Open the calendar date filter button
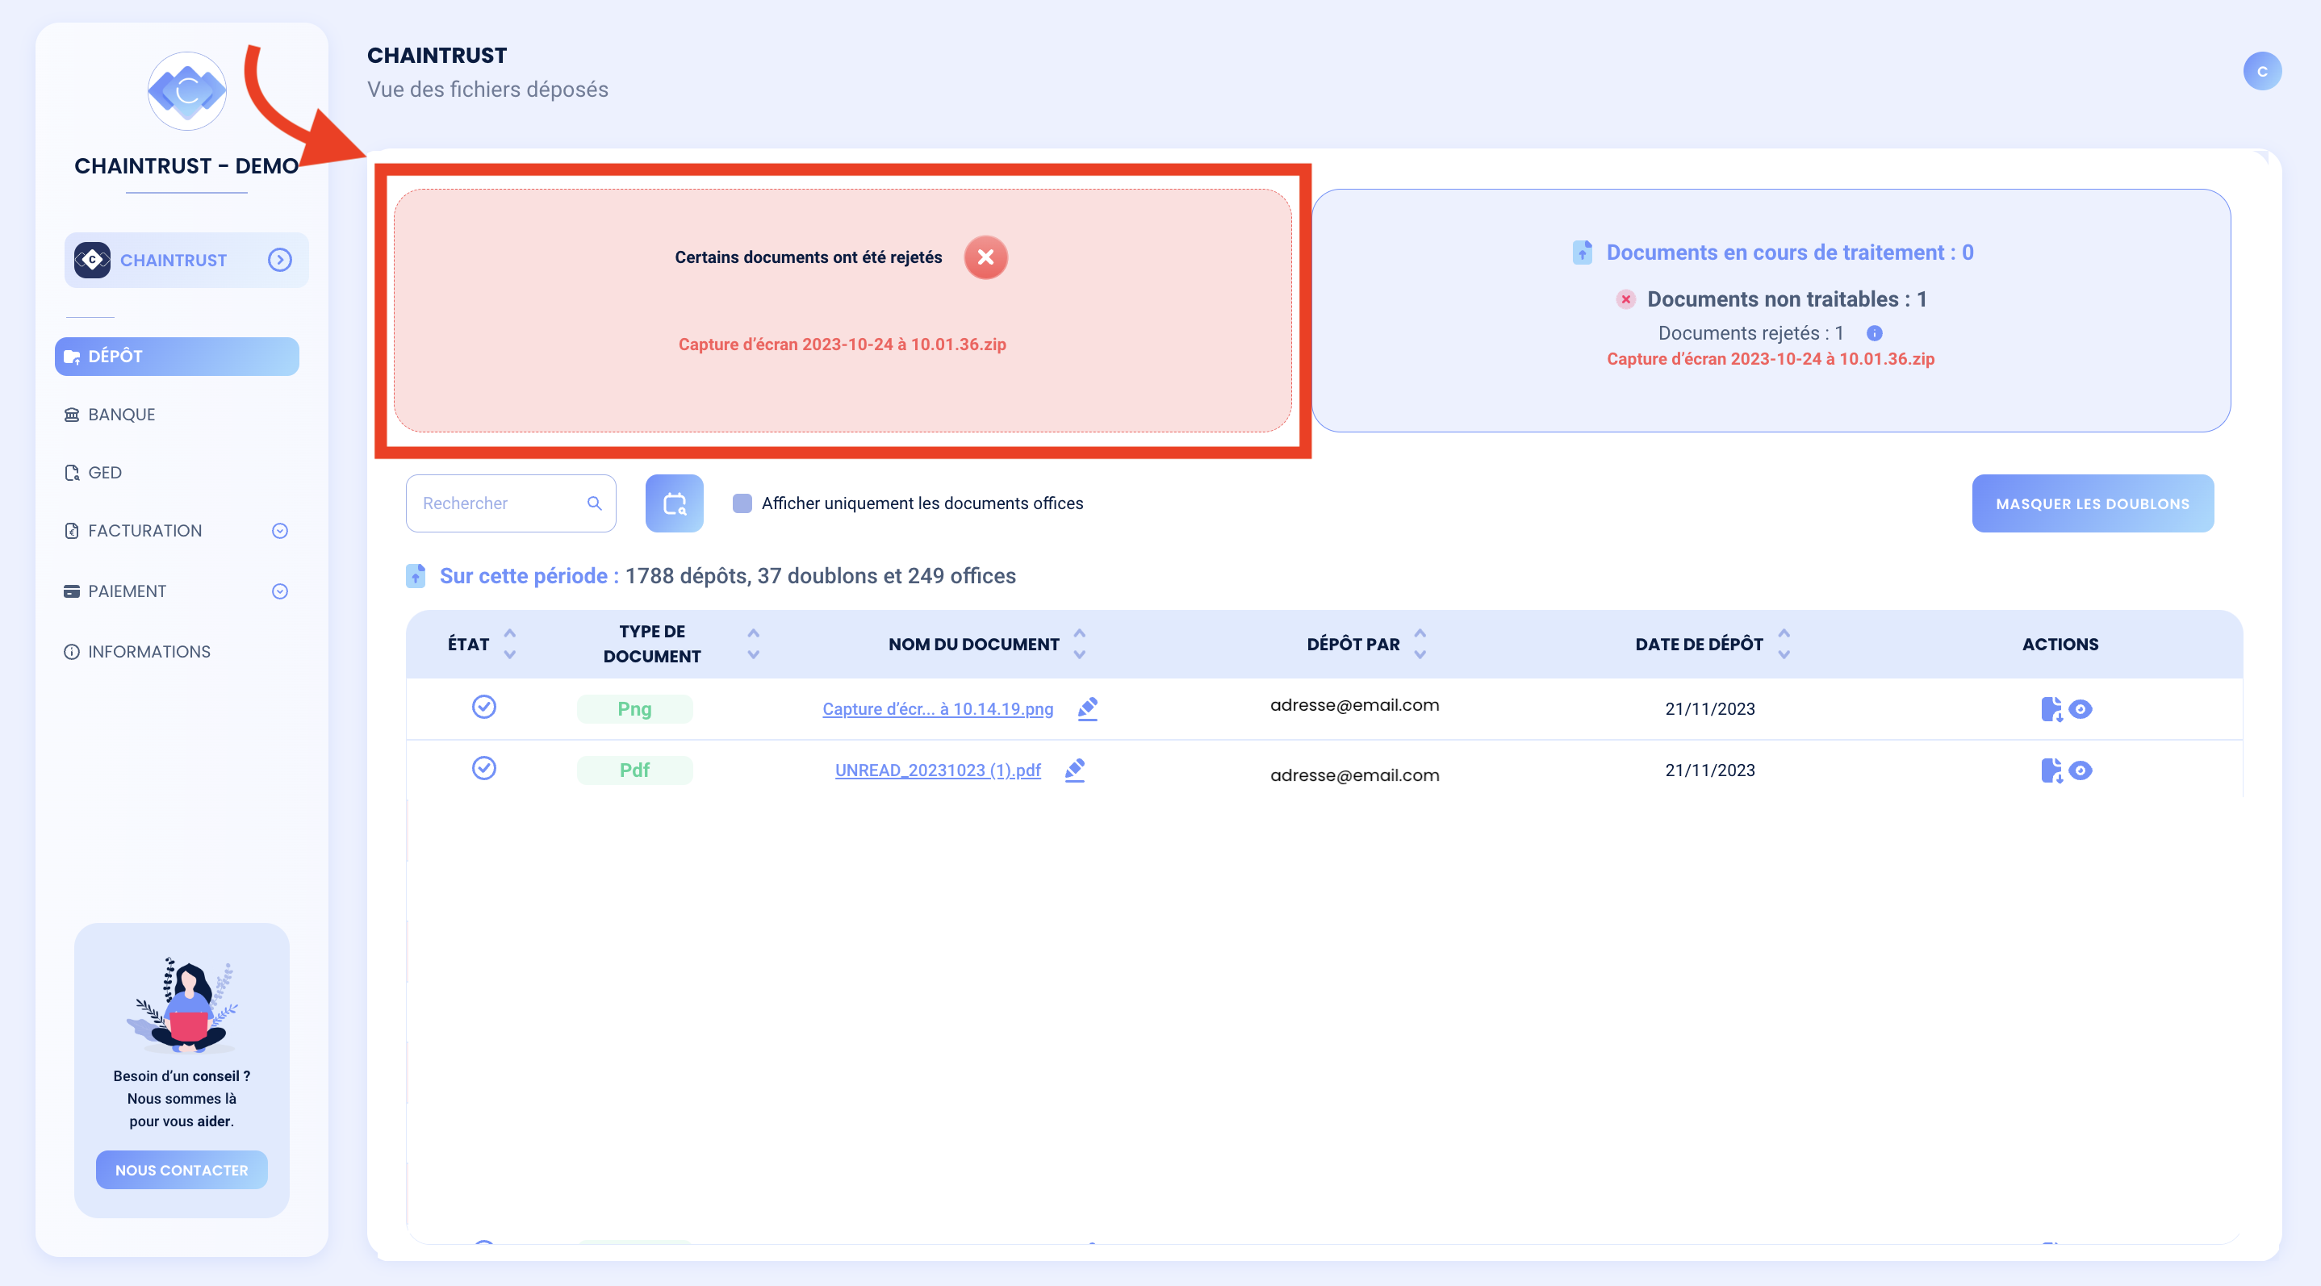 [x=674, y=503]
